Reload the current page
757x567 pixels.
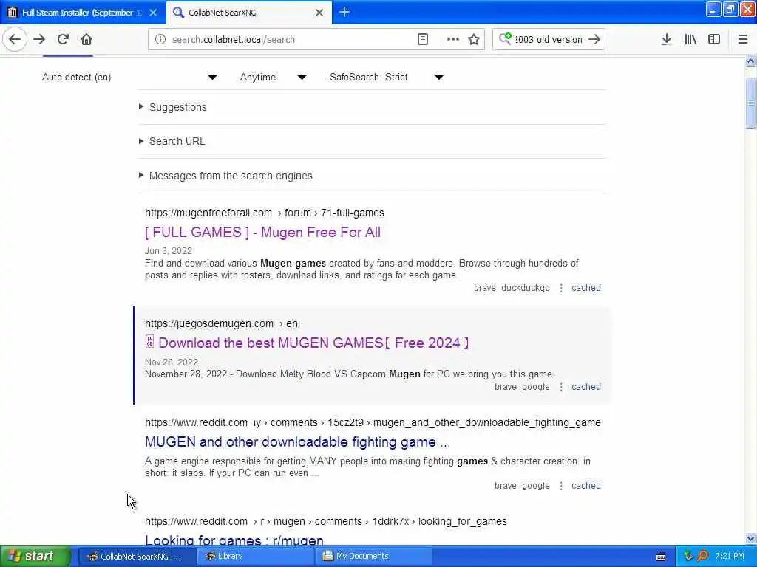pyautogui.click(x=63, y=40)
